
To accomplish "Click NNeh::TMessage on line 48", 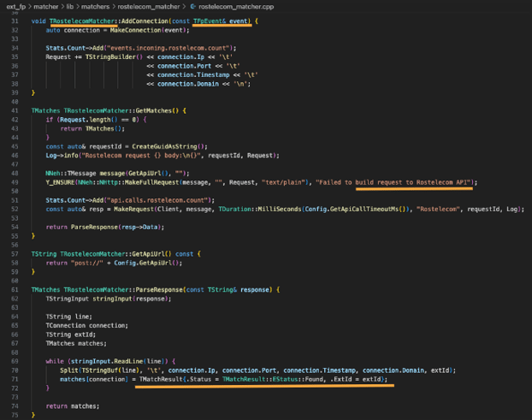I will [x=71, y=174].
